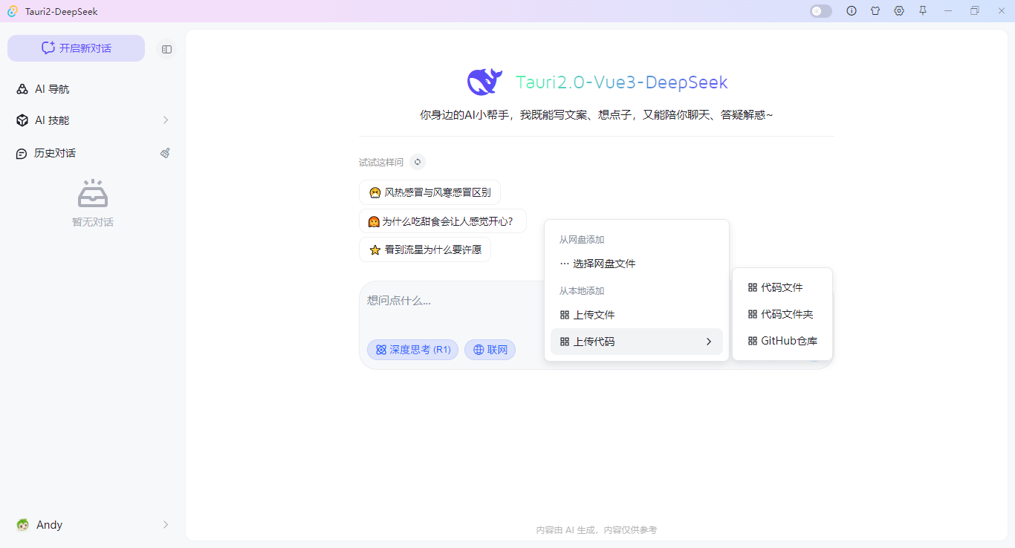Click the grid icon beside GitHub仓库

pyautogui.click(x=752, y=341)
